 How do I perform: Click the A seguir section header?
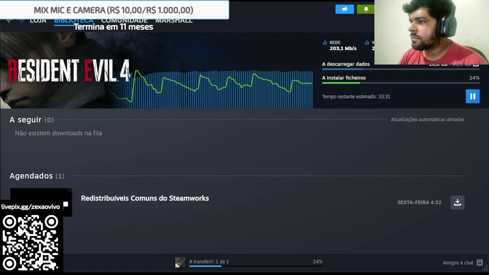pyautogui.click(x=31, y=120)
